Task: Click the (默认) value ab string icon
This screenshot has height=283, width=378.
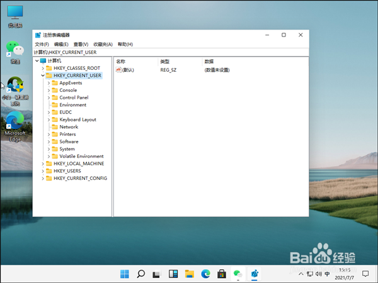Action: tap(118, 70)
